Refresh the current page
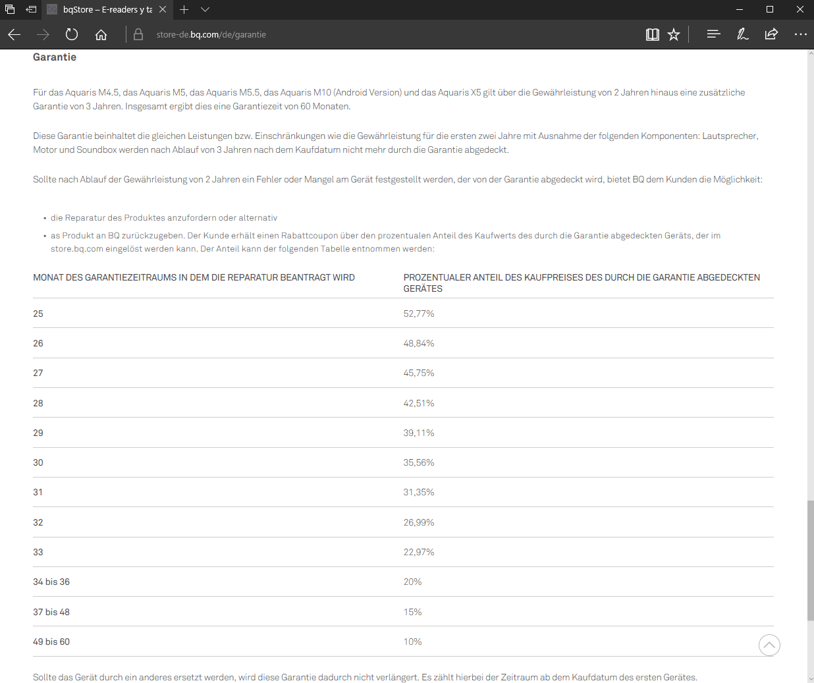The height and width of the screenshot is (683, 814). [x=72, y=34]
